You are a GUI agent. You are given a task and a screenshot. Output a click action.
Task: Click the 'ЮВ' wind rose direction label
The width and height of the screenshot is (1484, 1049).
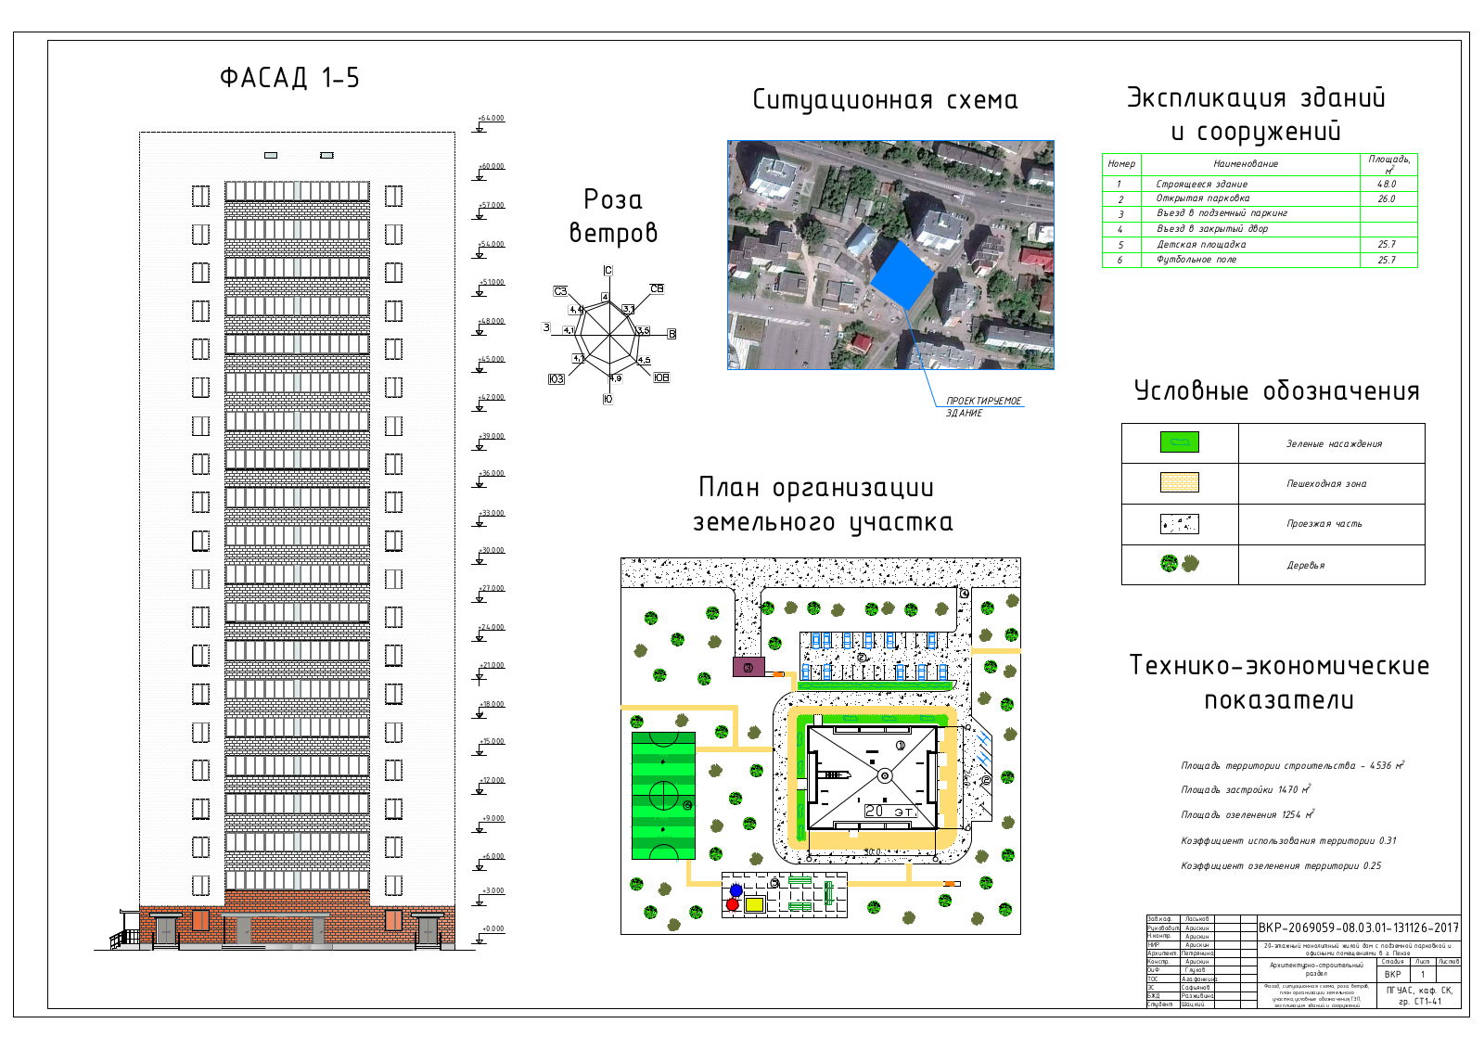click(x=661, y=377)
